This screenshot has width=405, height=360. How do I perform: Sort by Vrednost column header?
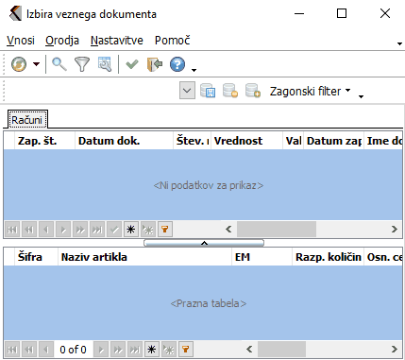pyautogui.click(x=246, y=141)
